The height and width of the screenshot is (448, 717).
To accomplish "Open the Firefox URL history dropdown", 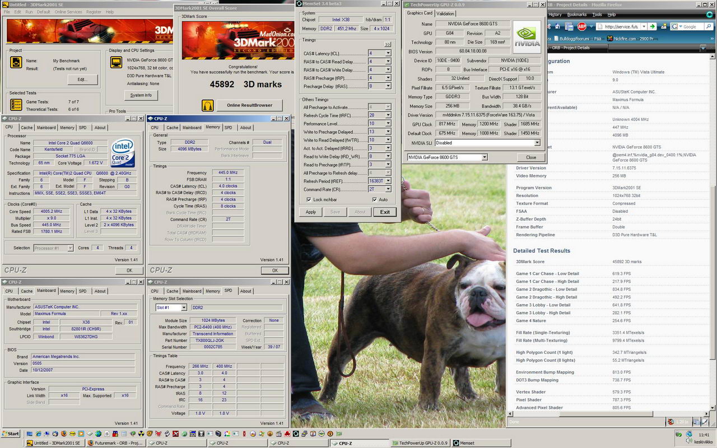I will point(645,26).
